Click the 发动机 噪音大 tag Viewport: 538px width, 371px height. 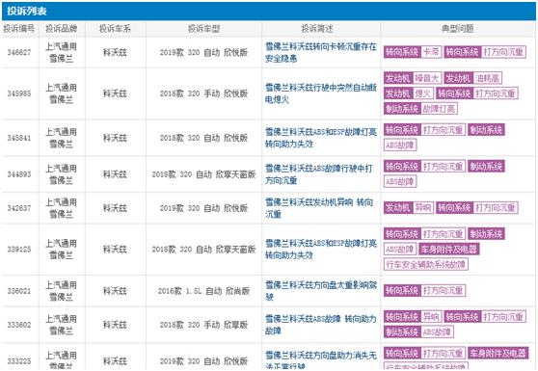click(x=413, y=78)
